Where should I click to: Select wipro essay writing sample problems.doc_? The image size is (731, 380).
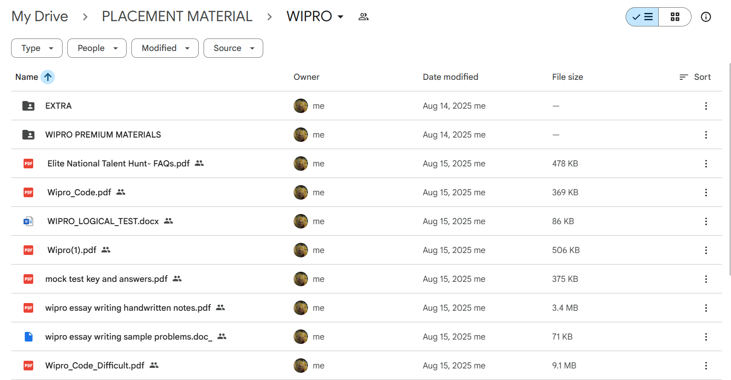(x=128, y=337)
